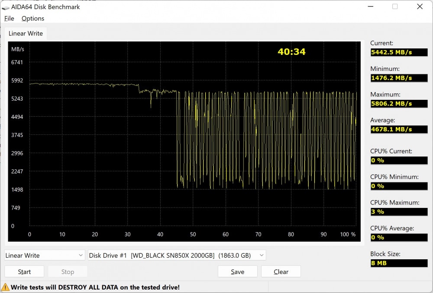Viewport: 433px width, 293px height.
Task: Click the Average speed value 4678.1 MB/s
Action: tap(399, 129)
